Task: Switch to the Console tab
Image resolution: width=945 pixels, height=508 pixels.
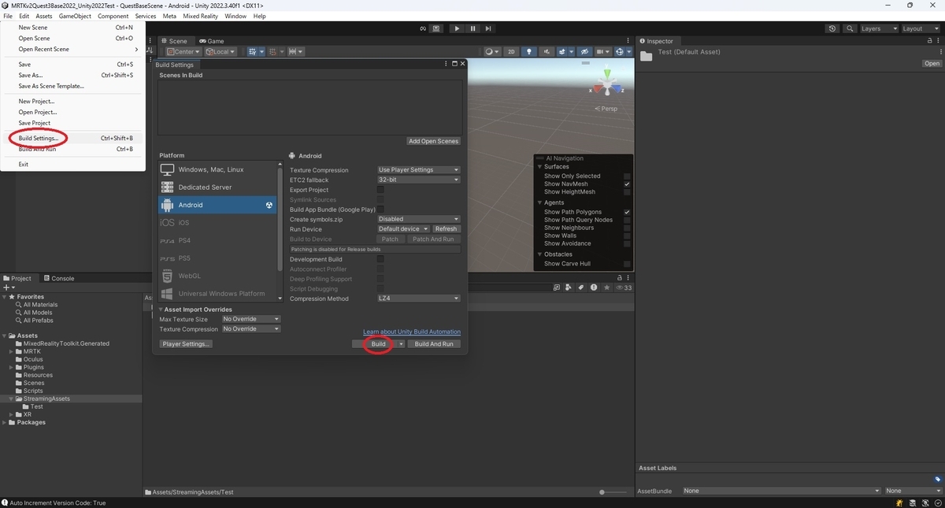Action: pyautogui.click(x=58, y=278)
